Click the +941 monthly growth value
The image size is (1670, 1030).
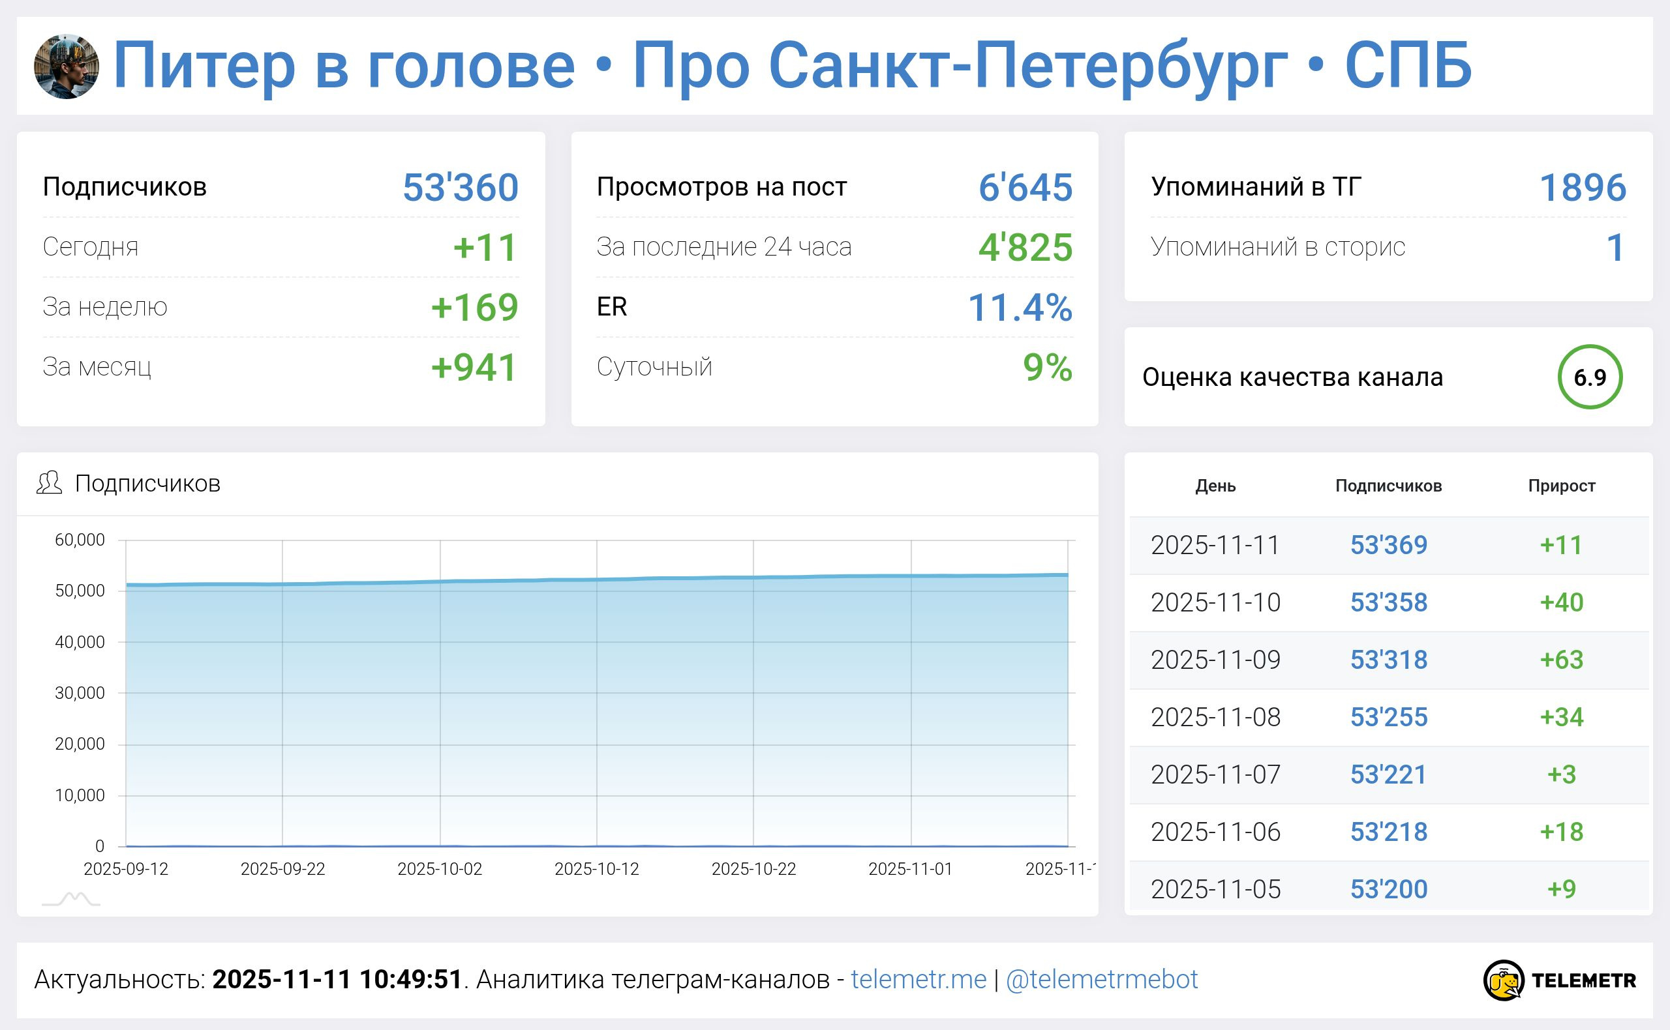coord(474,367)
